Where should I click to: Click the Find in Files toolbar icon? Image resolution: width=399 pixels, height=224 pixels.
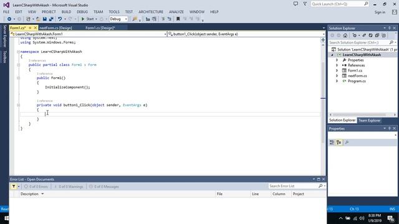[135, 19]
